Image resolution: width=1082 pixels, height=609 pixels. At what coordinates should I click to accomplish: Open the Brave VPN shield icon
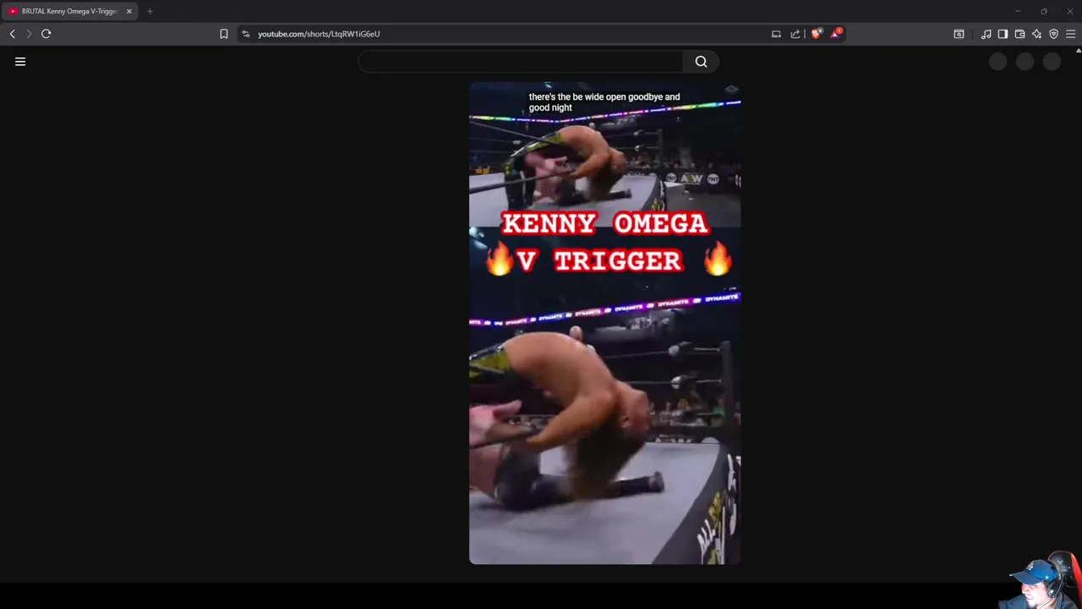[1053, 34]
